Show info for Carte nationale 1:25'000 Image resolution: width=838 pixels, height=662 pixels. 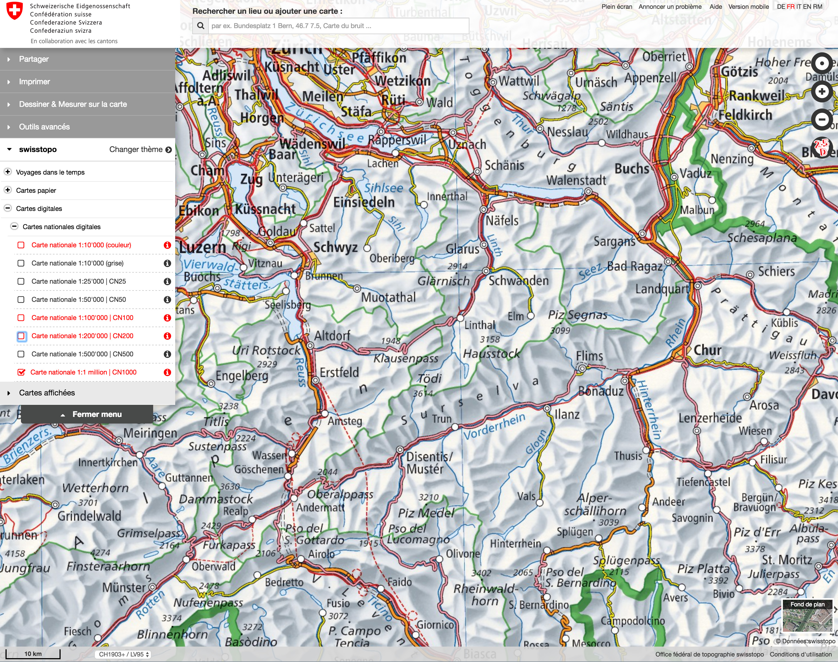point(167,281)
